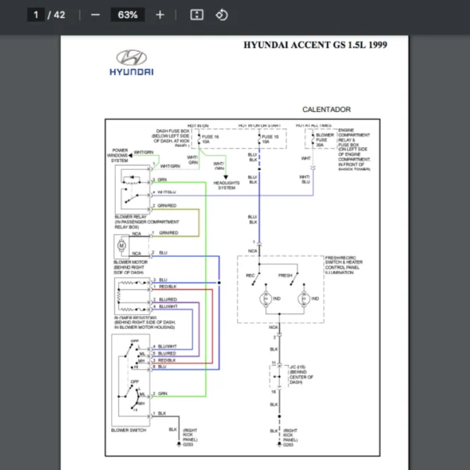Image resolution: width=470 pixels, height=470 pixels.
Task: Click the zoom out minus button
Action: tap(96, 15)
